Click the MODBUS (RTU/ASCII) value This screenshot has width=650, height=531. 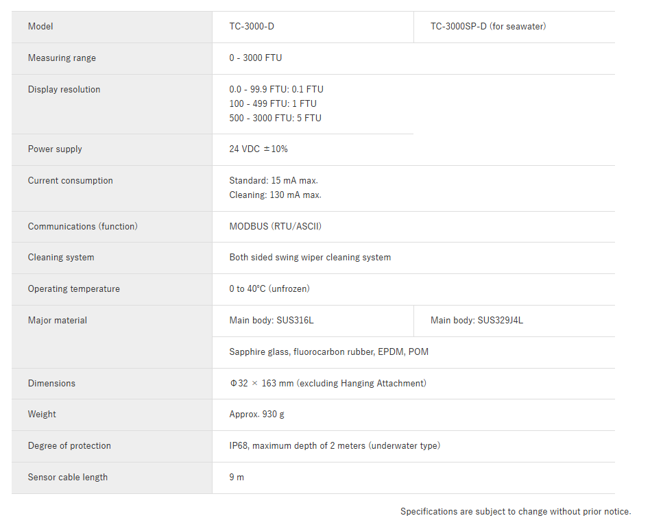pyautogui.click(x=275, y=227)
